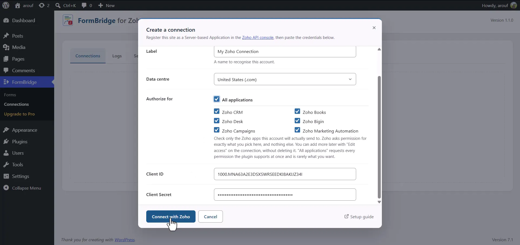The height and width of the screenshot is (245, 520).
Task: Click the Tools wrench icon
Action: [x=6, y=165]
